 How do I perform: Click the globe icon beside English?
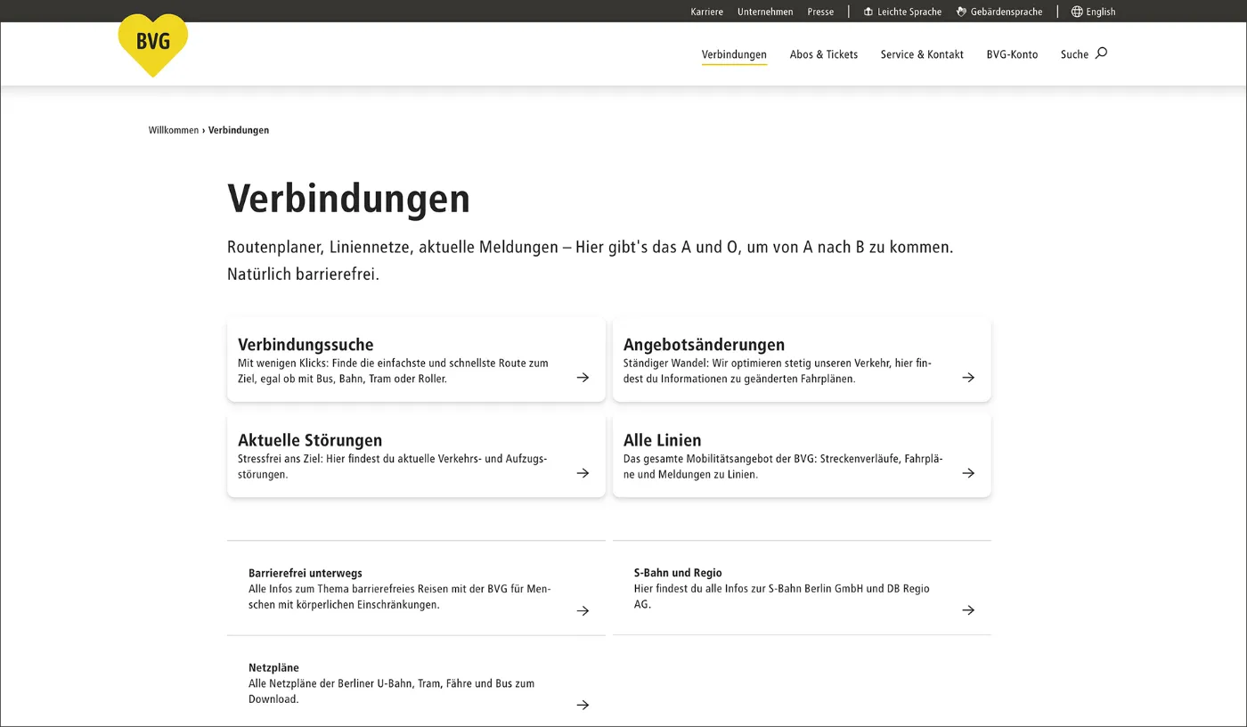1077,12
